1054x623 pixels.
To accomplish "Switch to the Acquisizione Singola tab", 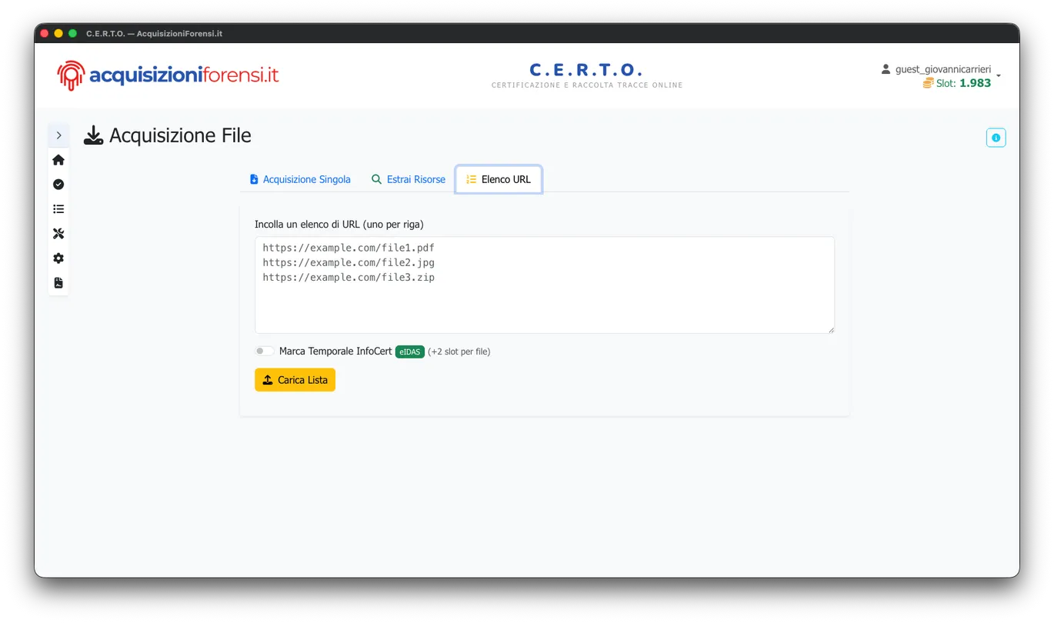I will (300, 178).
